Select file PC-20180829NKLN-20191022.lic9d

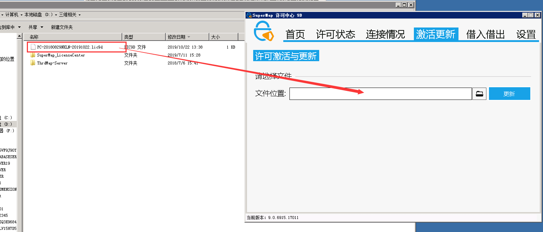tap(70, 47)
